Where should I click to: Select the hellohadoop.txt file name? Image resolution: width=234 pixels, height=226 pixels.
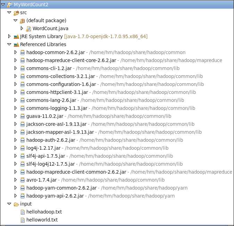click(x=44, y=212)
